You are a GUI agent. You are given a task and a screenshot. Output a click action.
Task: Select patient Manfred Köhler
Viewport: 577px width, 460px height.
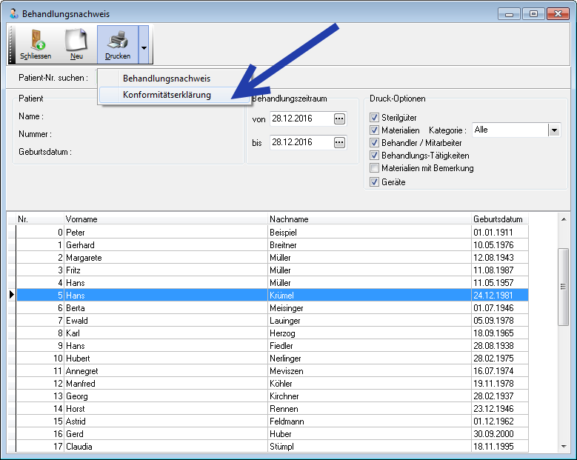point(273,384)
